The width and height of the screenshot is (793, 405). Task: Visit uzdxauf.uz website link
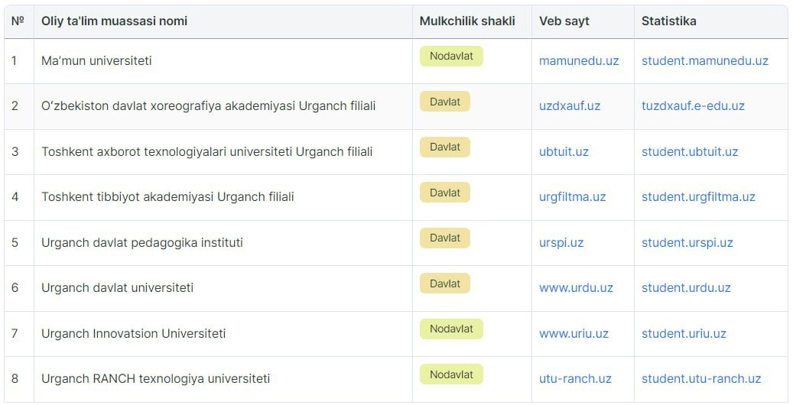tap(570, 105)
